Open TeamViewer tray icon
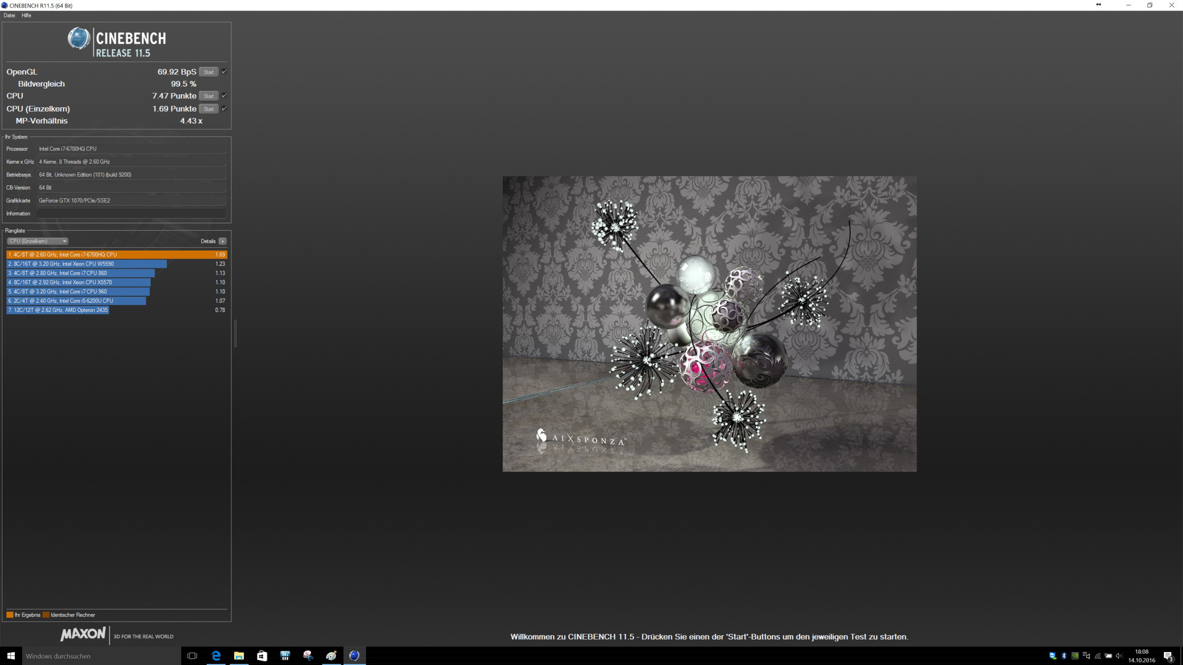Screen dimensions: 1183x665 click(1052, 656)
